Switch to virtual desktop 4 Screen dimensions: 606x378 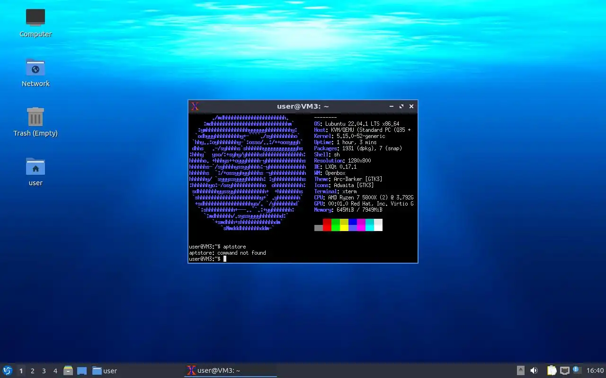55,371
